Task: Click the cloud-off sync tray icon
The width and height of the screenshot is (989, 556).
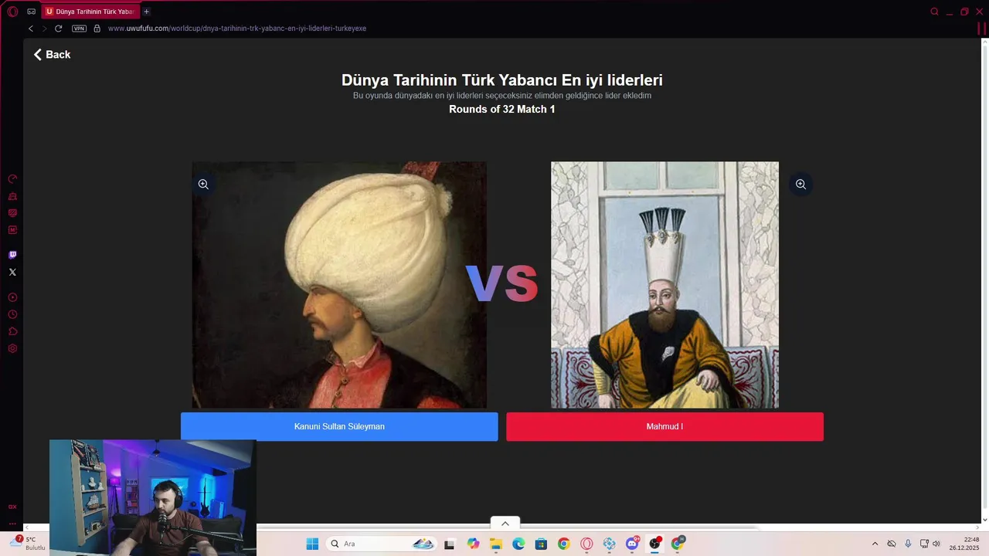Action: click(x=892, y=544)
